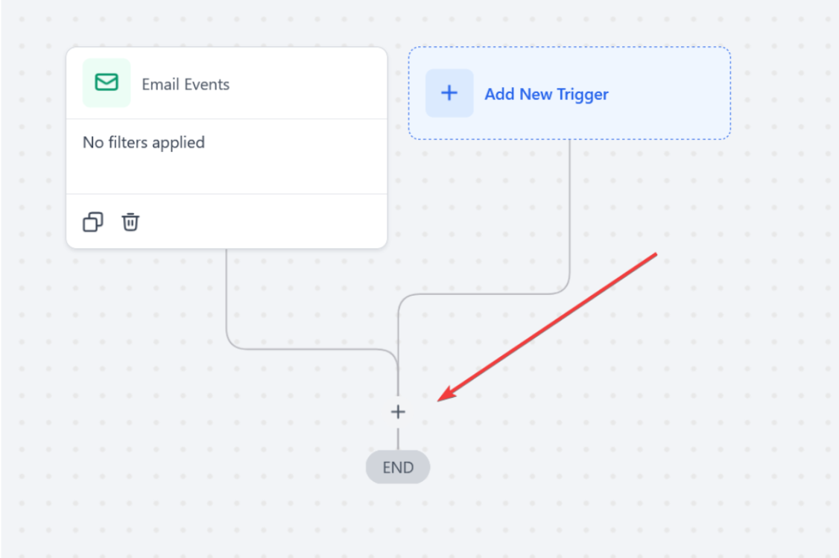The image size is (839, 558).
Task: Duplicate the Email Events trigger
Action: [93, 222]
